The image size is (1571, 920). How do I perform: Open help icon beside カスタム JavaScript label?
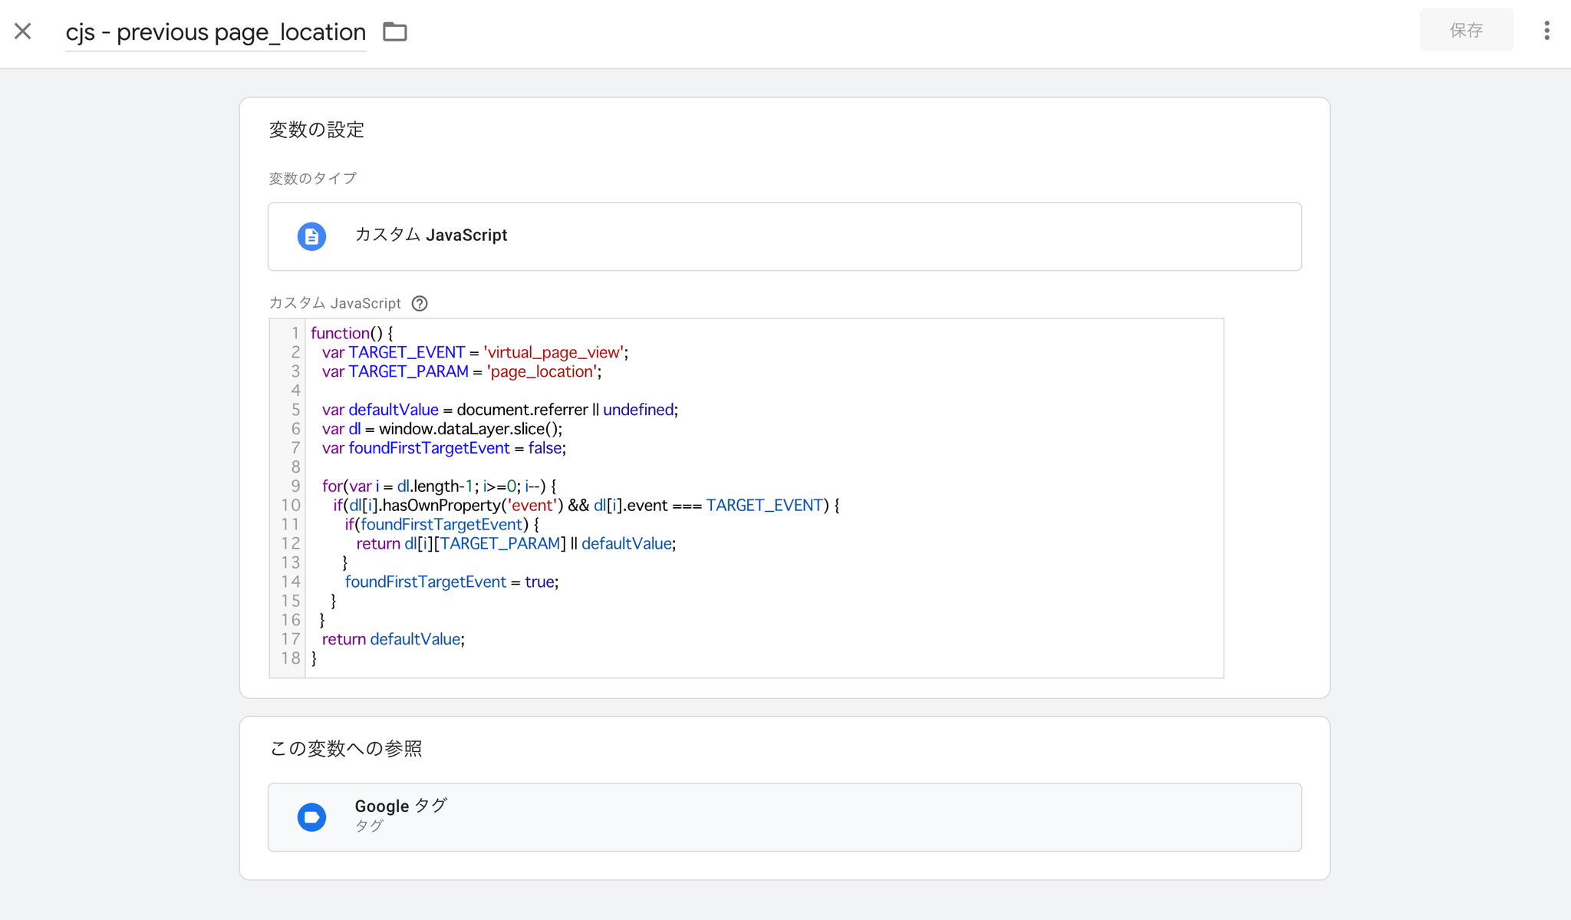click(420, 303)
